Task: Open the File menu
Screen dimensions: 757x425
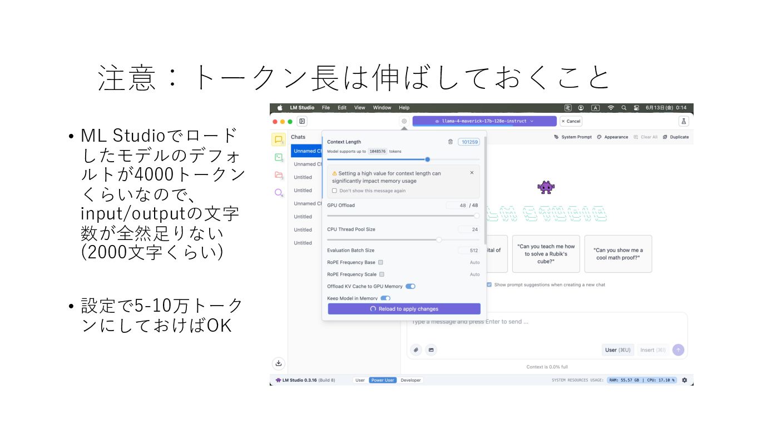Action: point(326,108)
